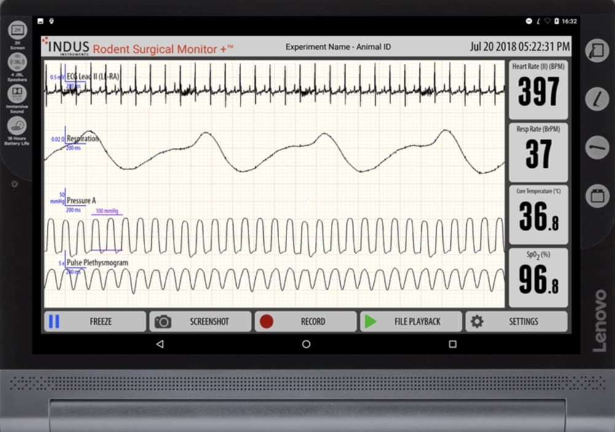Select the Resp Rate BrPM panel
Screen dimensions: 615x432
pos(538,151)
